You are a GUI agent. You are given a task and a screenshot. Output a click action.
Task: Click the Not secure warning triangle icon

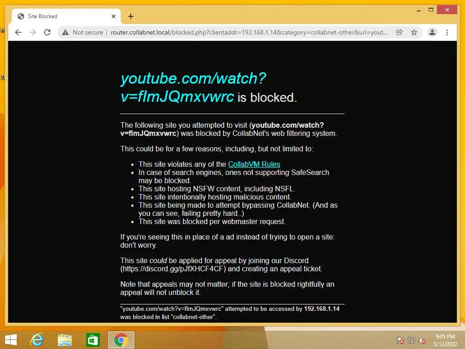click(x=65, y=32)
